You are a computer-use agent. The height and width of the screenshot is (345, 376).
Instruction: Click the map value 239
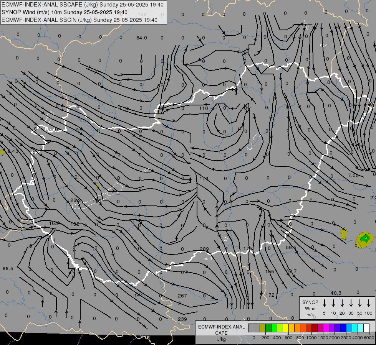click(x=182, y=319)
